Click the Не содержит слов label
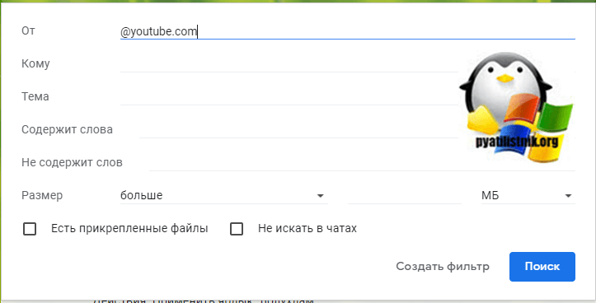This screenshot has width=596, height=303. [73, 163]
